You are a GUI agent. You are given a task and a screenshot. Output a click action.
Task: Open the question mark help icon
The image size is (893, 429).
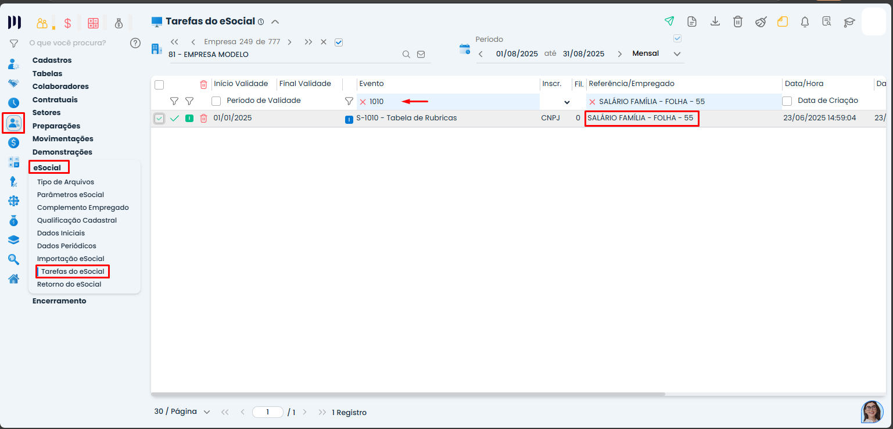point(135,42)
